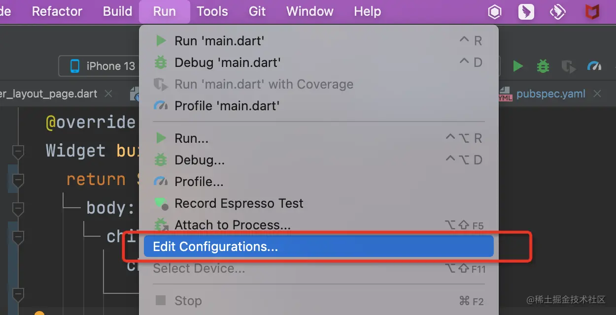Click the hexagon menu bar icon
Image resolution: width=616 pixels, height=315 pixels.
click(x=495, y=12)
